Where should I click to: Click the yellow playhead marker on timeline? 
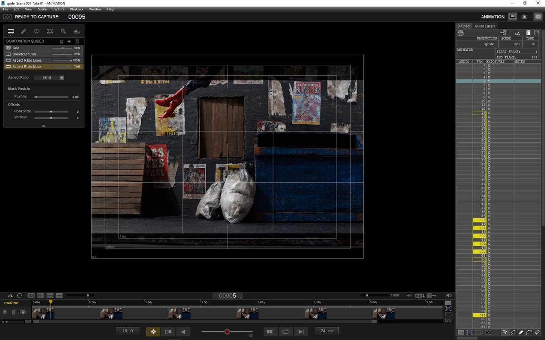[x=51, y=302]
